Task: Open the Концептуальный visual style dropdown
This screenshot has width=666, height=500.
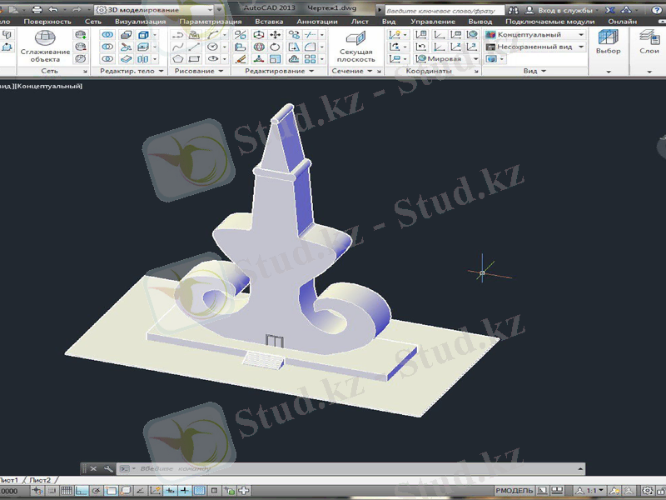Action: [581, 35]
